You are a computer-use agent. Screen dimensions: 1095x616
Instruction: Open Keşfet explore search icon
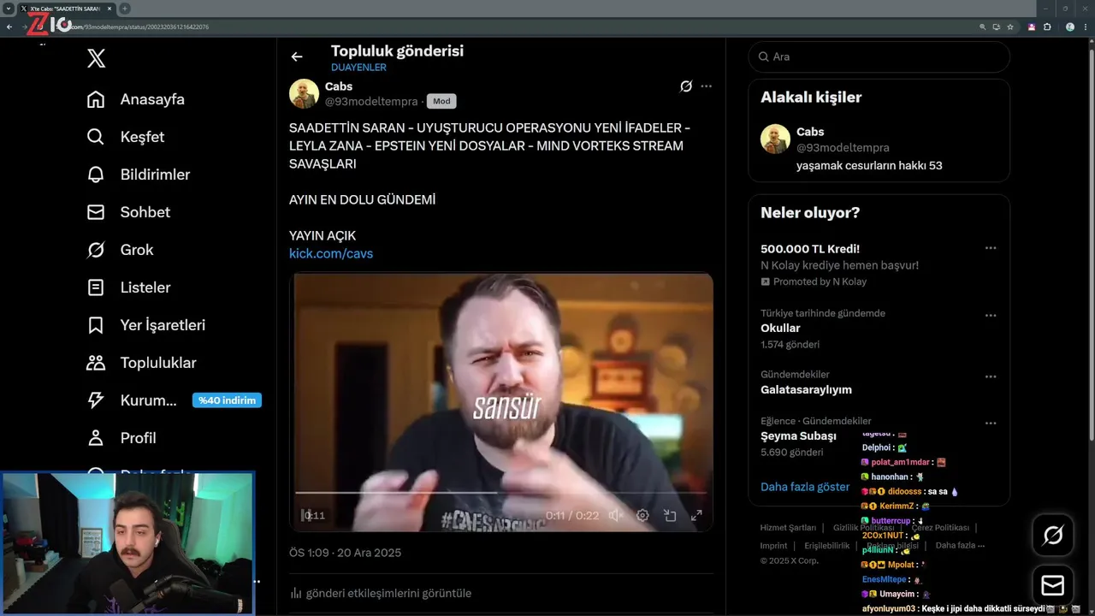point(96,137)
